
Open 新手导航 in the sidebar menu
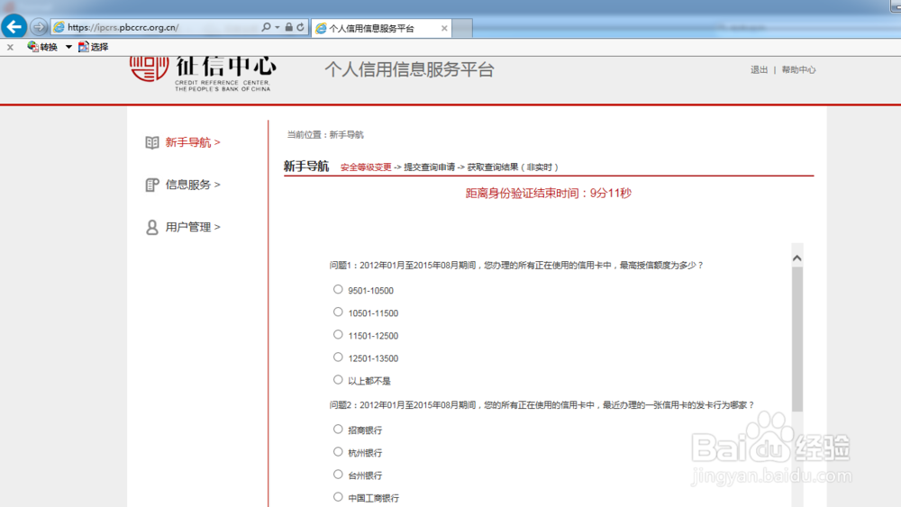193,142
